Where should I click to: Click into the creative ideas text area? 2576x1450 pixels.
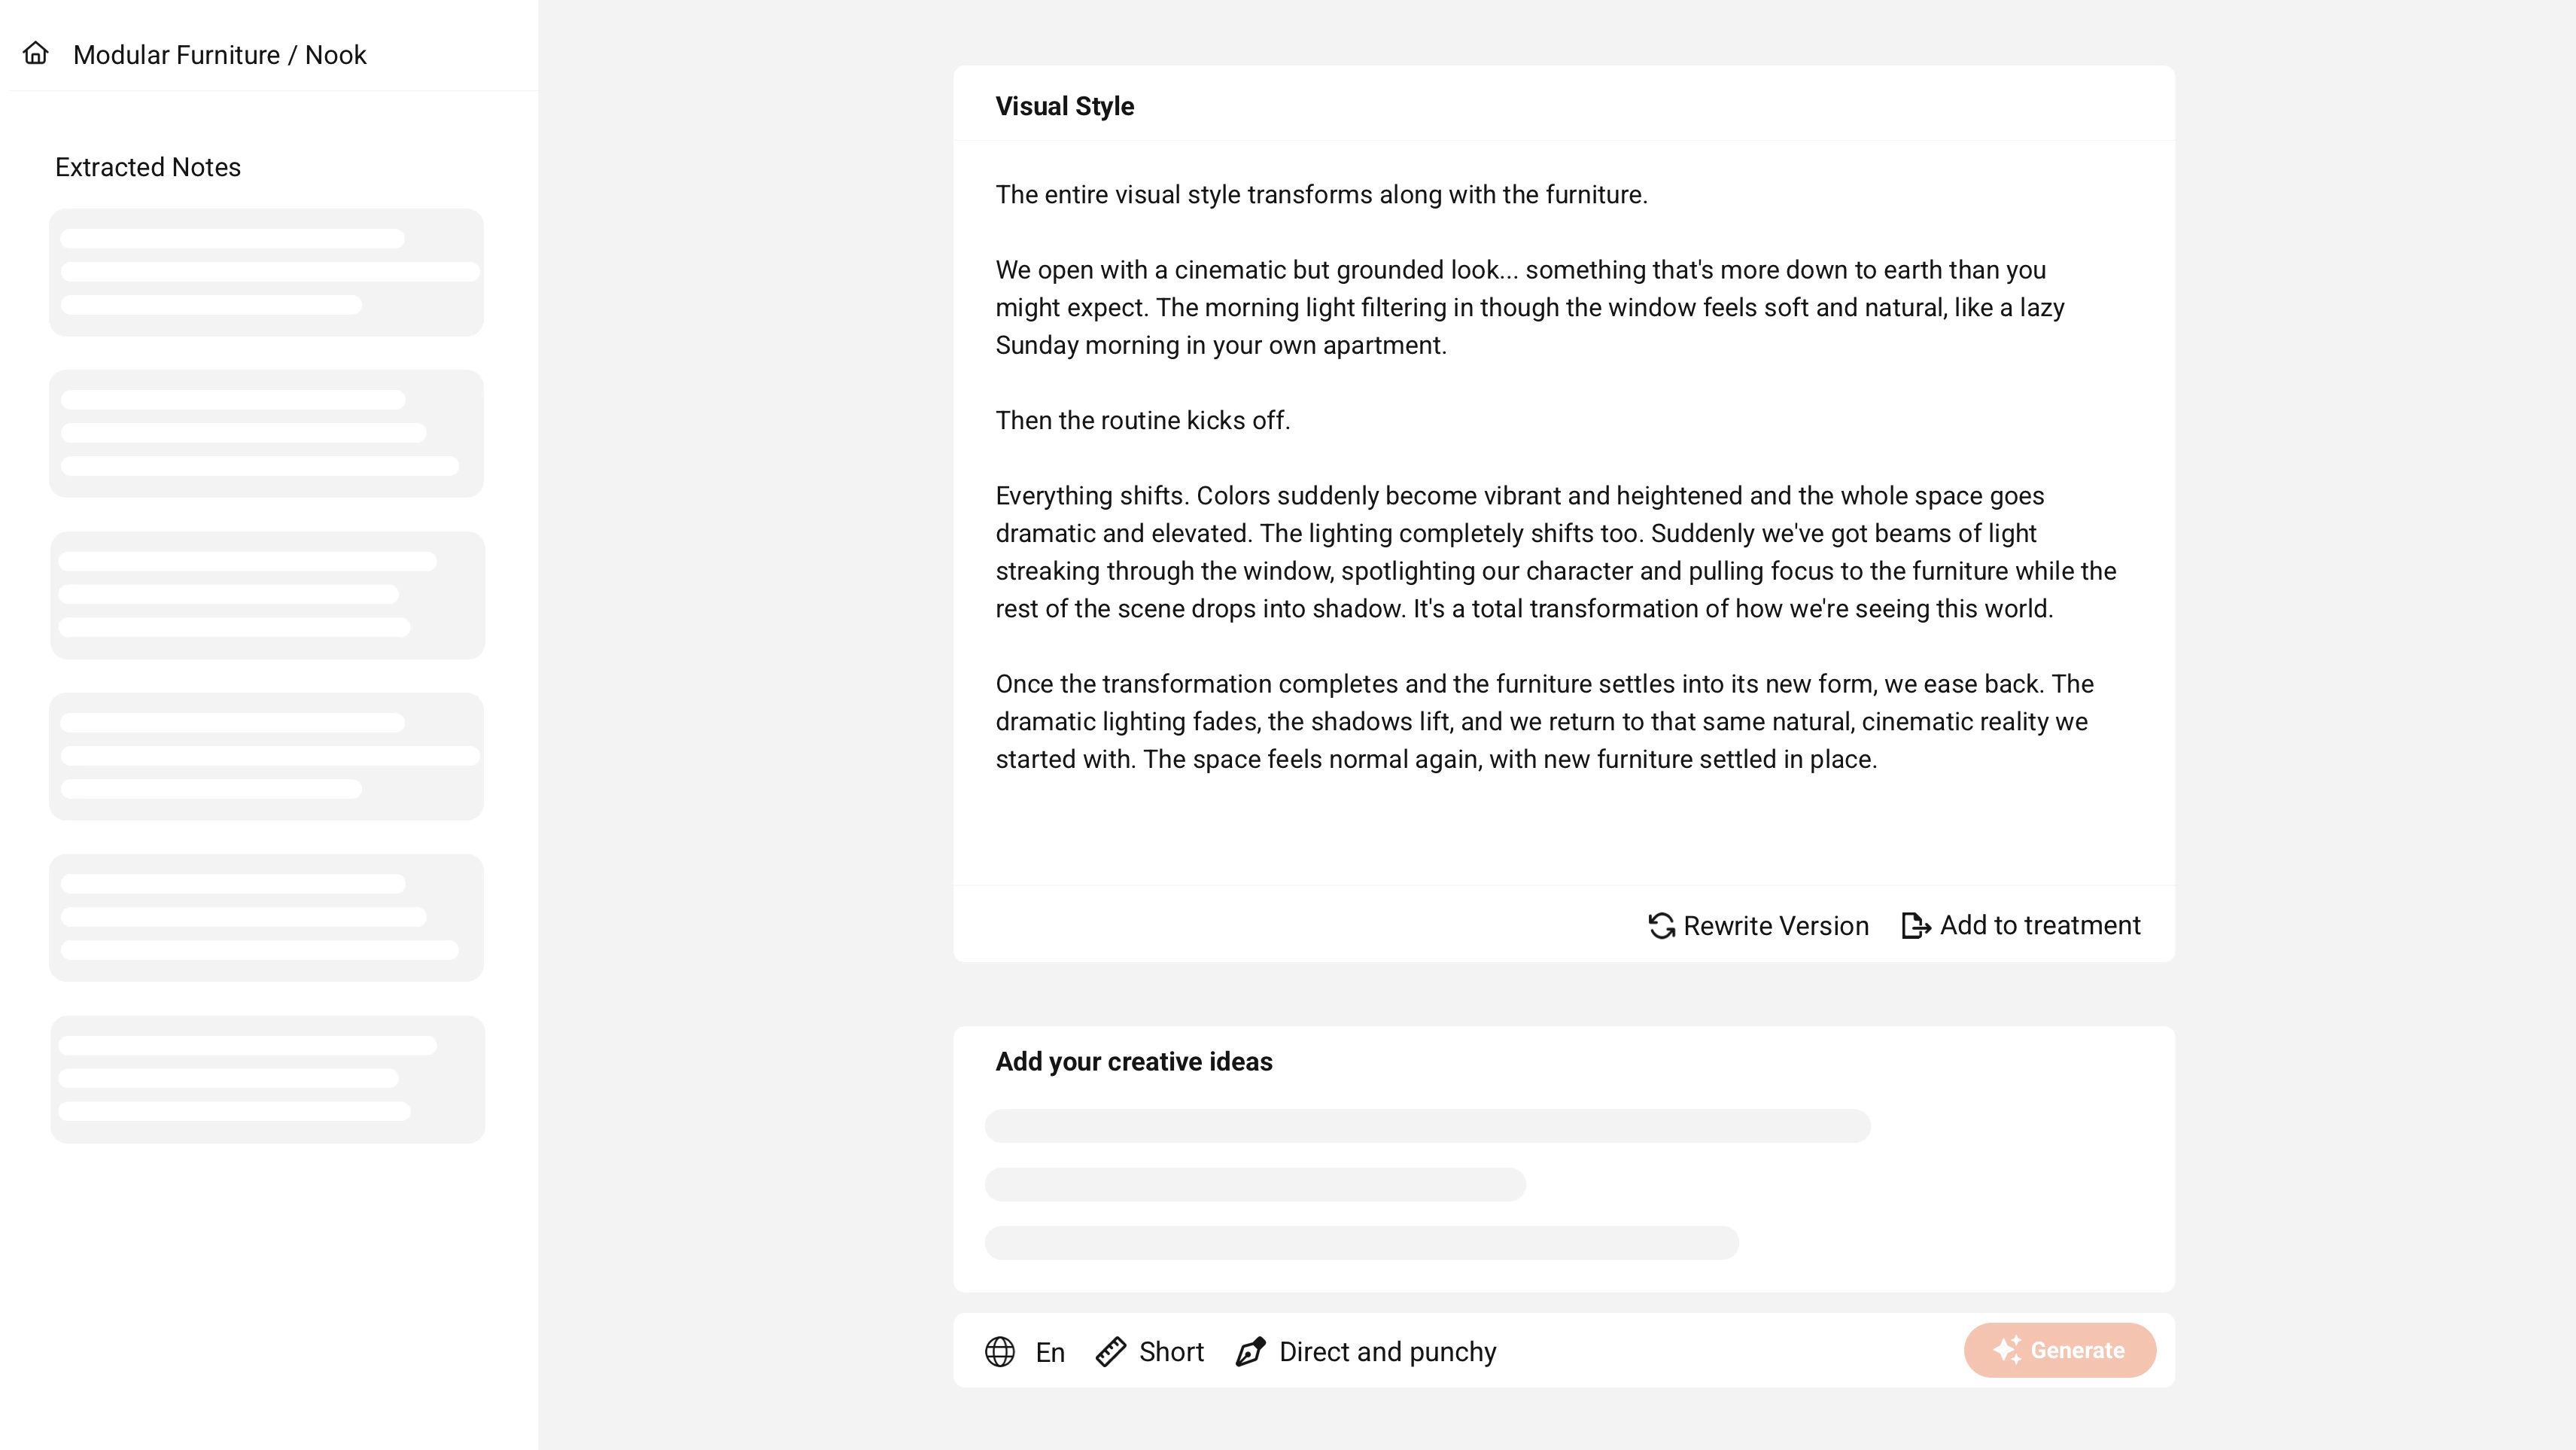pyautogui.click(x=1562, y=1183)
